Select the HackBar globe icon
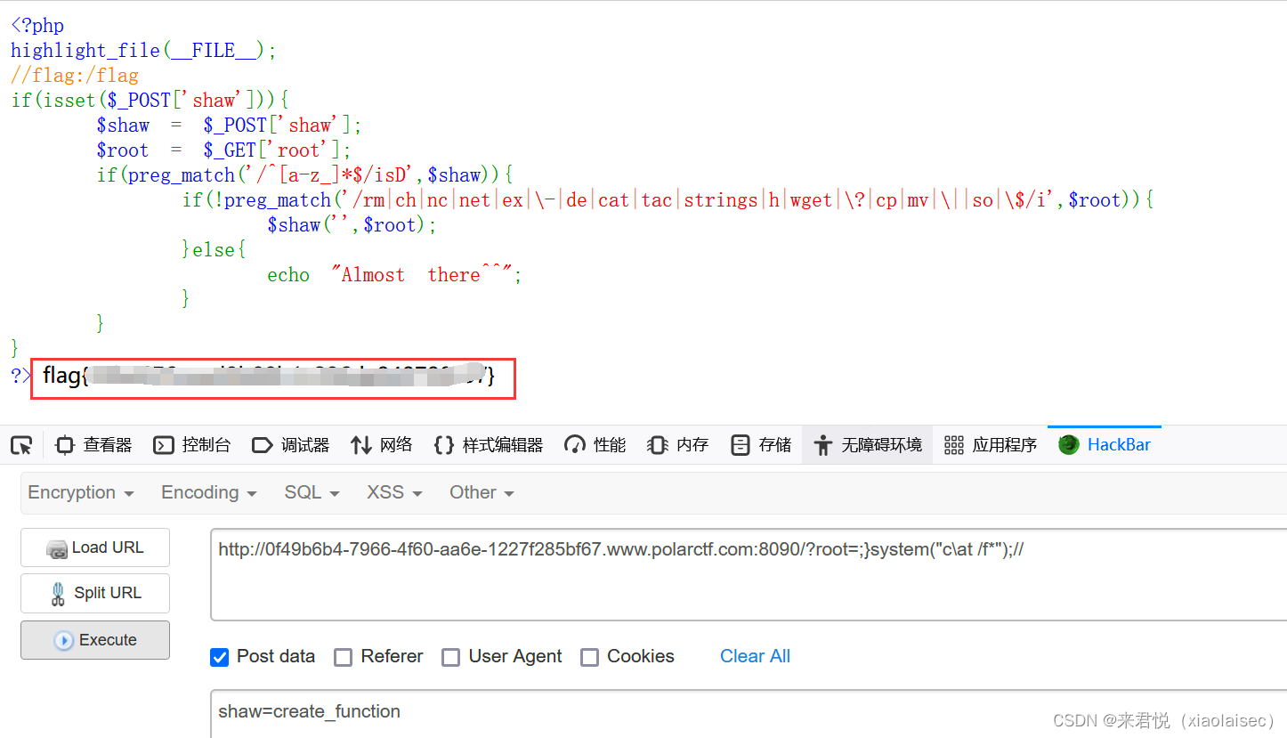 1067,444
